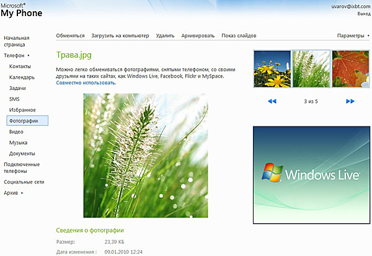Expand the Параметры dropdown
Viewport: 372px width, 256px height.
point(353,35)
